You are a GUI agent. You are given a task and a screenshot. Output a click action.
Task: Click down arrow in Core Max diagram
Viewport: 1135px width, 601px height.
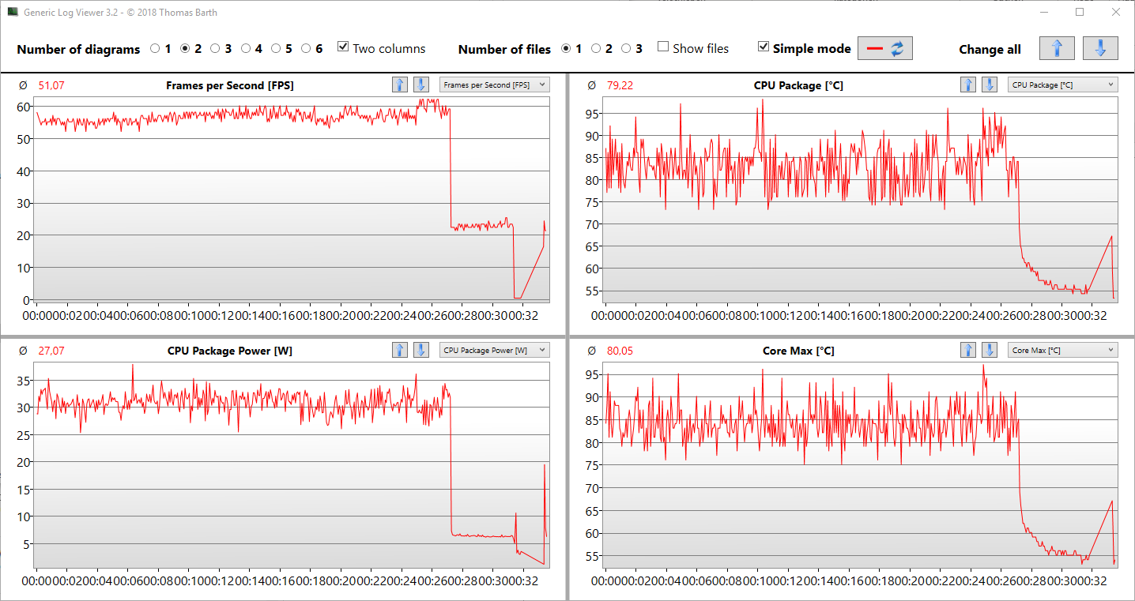coord(990,350)
